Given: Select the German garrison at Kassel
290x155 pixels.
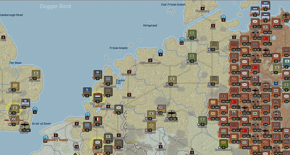Looking at the screenshot, I should pyautogui.click(x=202, y=120).
